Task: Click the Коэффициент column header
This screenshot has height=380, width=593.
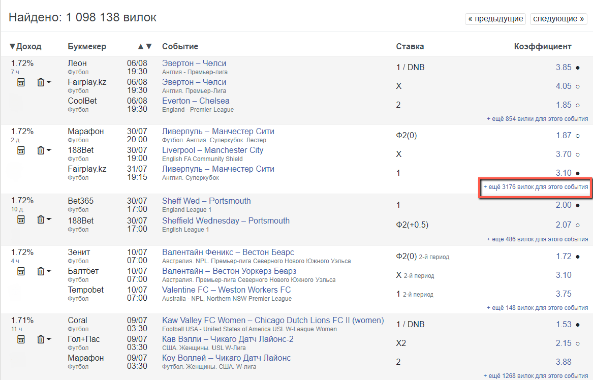Action: coord(543,47)
